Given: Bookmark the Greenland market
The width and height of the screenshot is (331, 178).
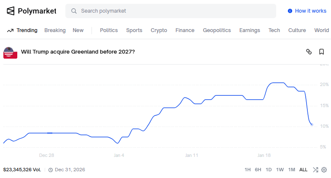Looking at the screenshot, I should pyautogui.click(x=321, y=52).
